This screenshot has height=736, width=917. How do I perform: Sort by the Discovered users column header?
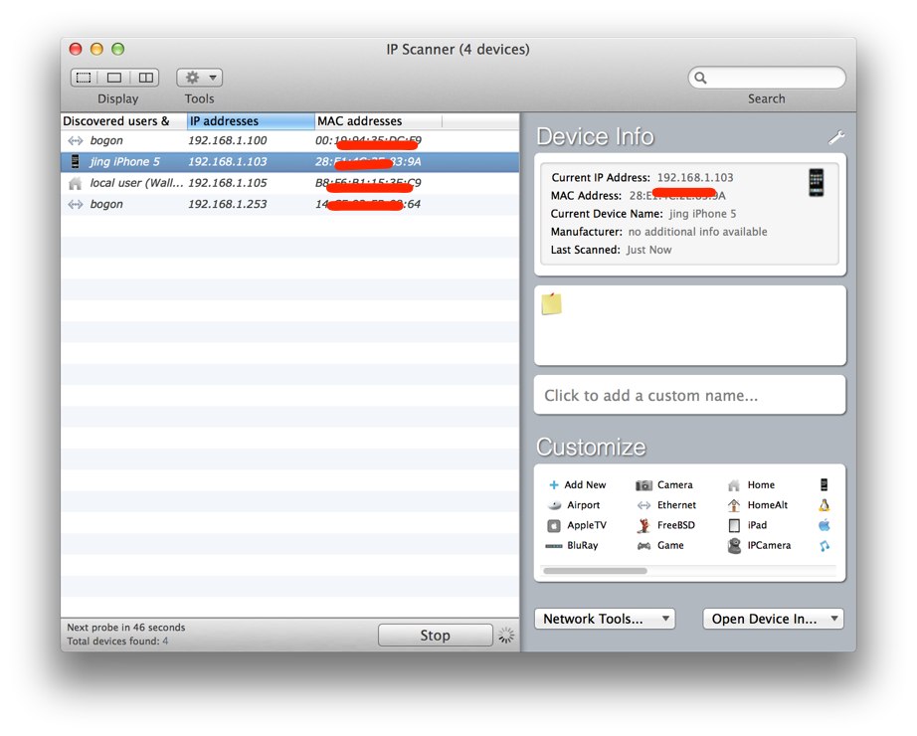coord(123,121)
